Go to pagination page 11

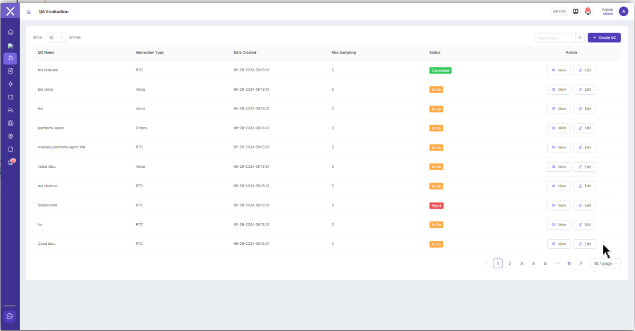point(569,264)
